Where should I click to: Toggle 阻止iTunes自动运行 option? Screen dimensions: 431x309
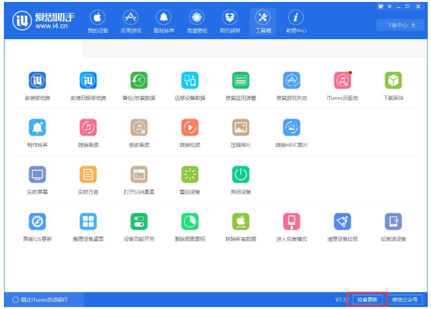(x=40, y=300)
